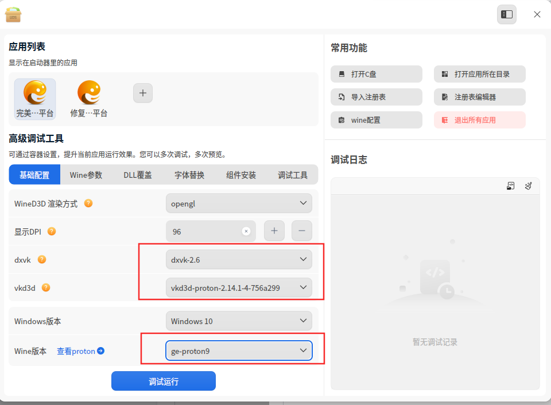Add a new app with the plus button

(x=143, y=93)
